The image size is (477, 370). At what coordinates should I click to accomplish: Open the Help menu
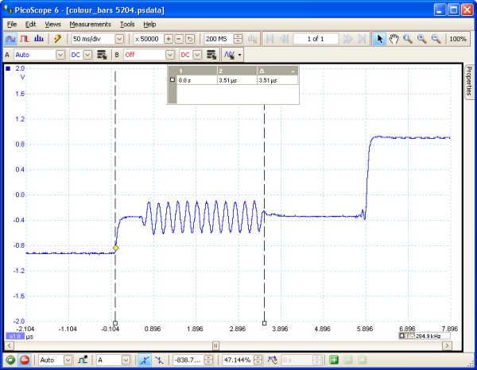coord(149,25)
